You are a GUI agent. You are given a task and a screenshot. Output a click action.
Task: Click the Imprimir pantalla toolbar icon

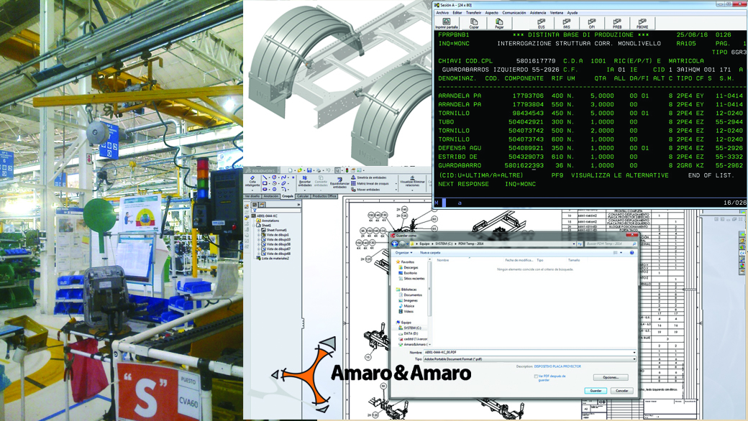(446, 23)
